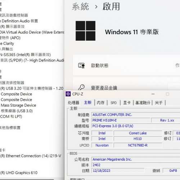Click the 0xF8 microcode field
180x180 pixels.
point(172,171)
